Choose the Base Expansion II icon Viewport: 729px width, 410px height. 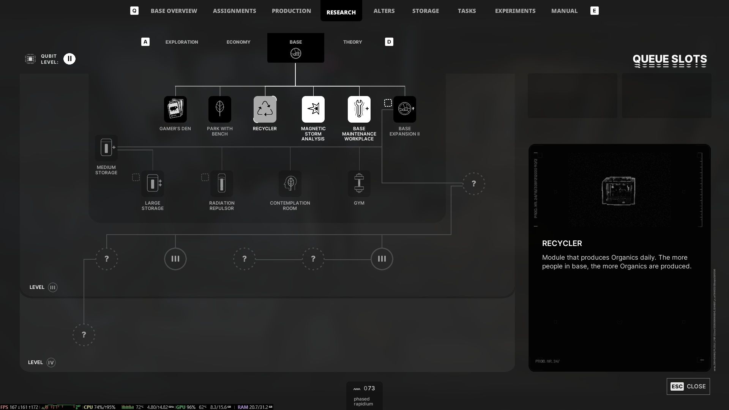tap(404, 109)
